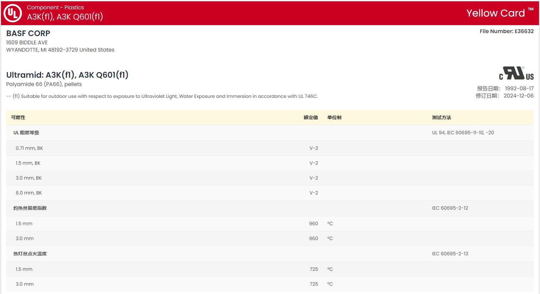Screen dimensions: 540x294
Task: Click the 报告日期 label
Action: click(x=489, y=88)
